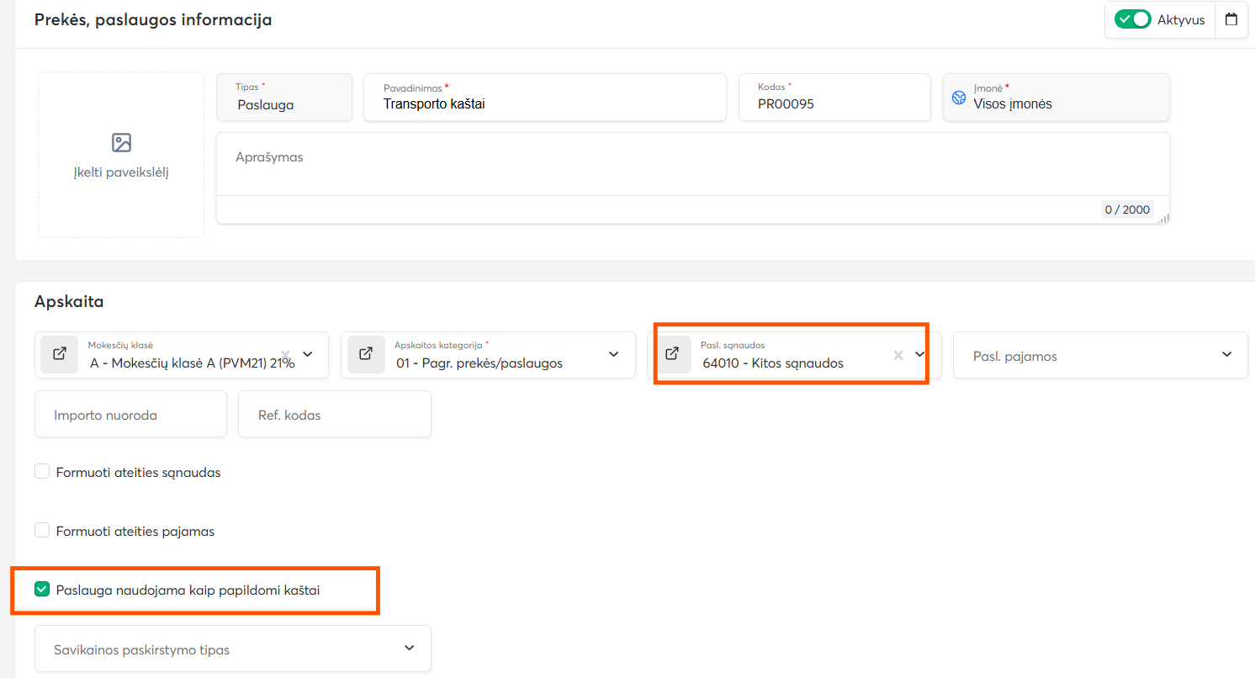Open the calendar icon beside Aktyvus
Image resolution: width=1255 pixels, height=678 pixels.
(1231, 19)
